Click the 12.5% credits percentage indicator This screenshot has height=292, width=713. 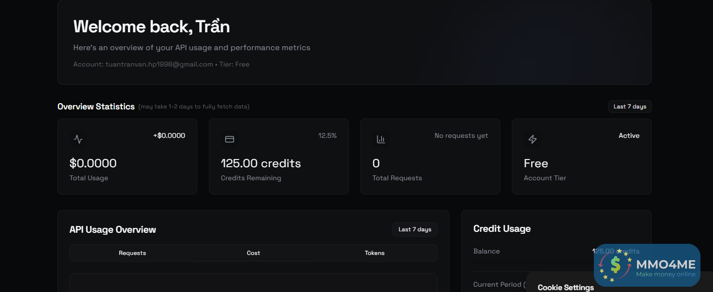coord(327,136)
